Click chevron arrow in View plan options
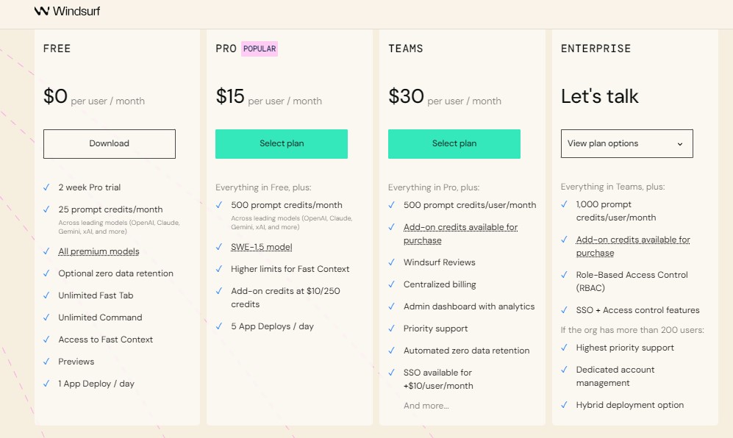Image resolution: width=733 pixels, height=438 pixels. 680,144
